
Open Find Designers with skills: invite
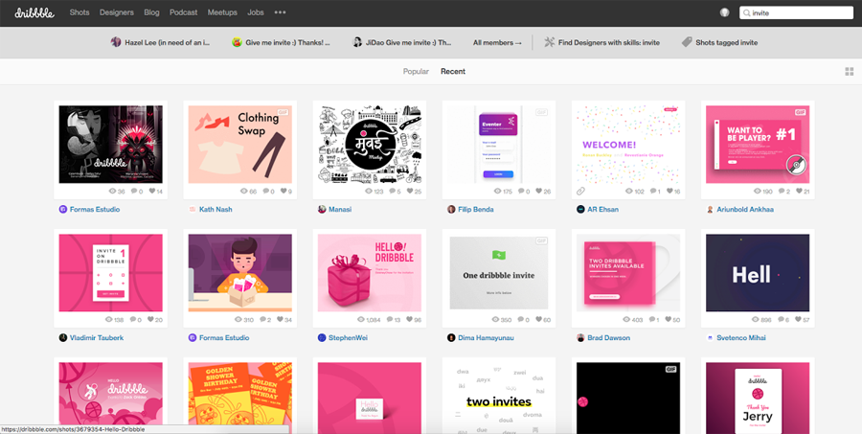[601, 42]
